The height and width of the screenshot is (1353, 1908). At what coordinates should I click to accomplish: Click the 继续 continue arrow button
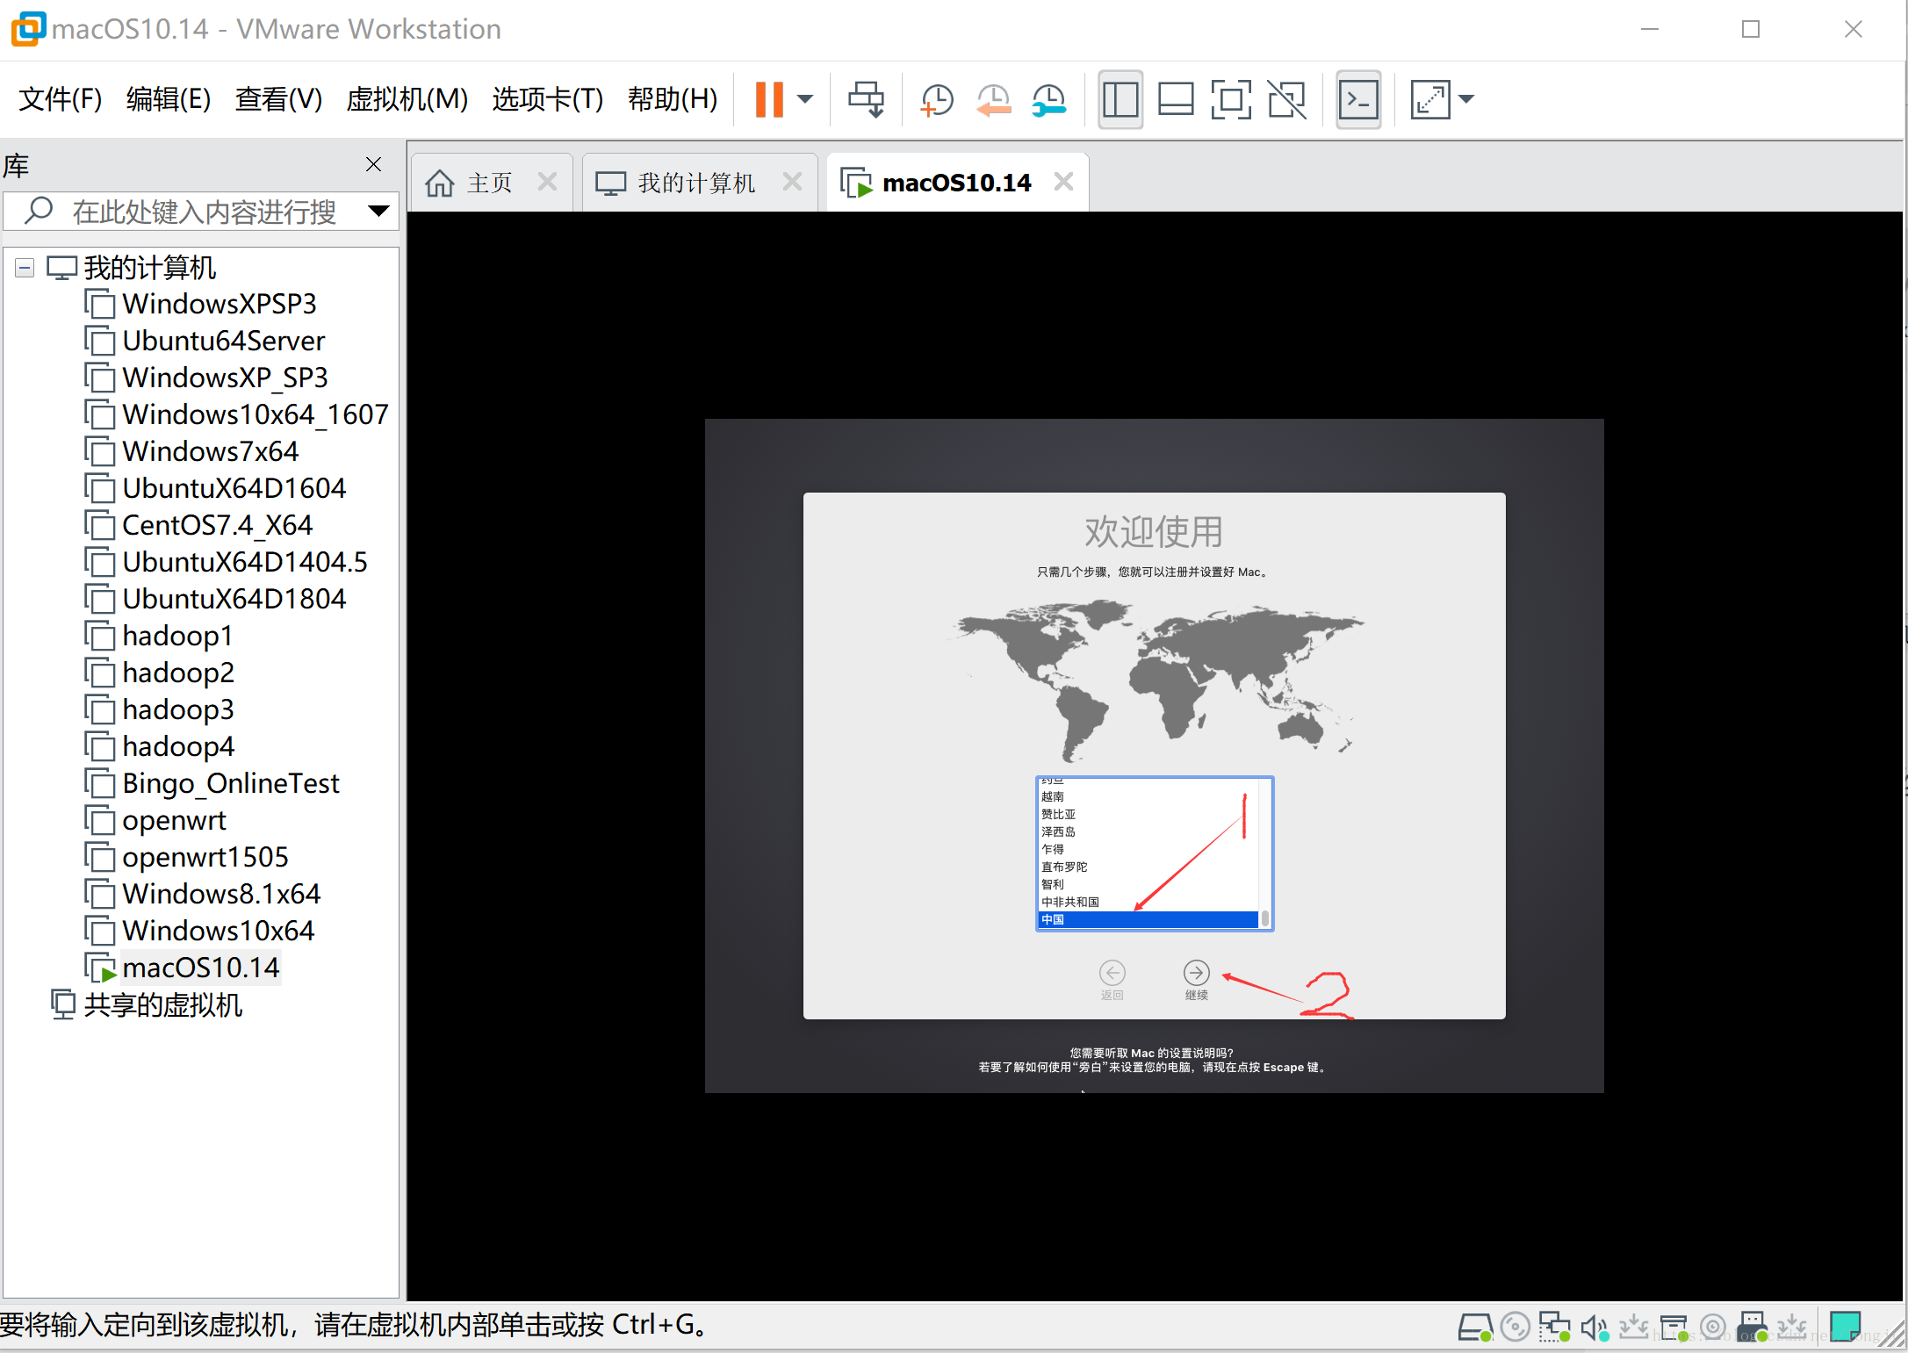pyautogui.click(x=1196, y=973)
